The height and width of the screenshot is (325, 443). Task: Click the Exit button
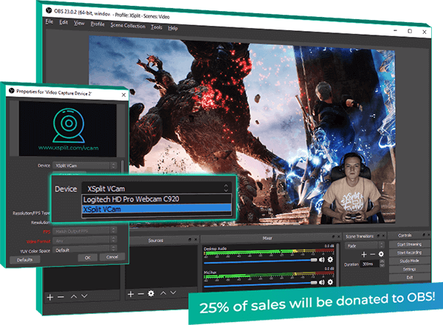pos(409,278)
